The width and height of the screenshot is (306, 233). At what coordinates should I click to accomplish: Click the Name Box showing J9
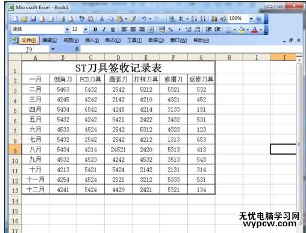coord(29,49)
